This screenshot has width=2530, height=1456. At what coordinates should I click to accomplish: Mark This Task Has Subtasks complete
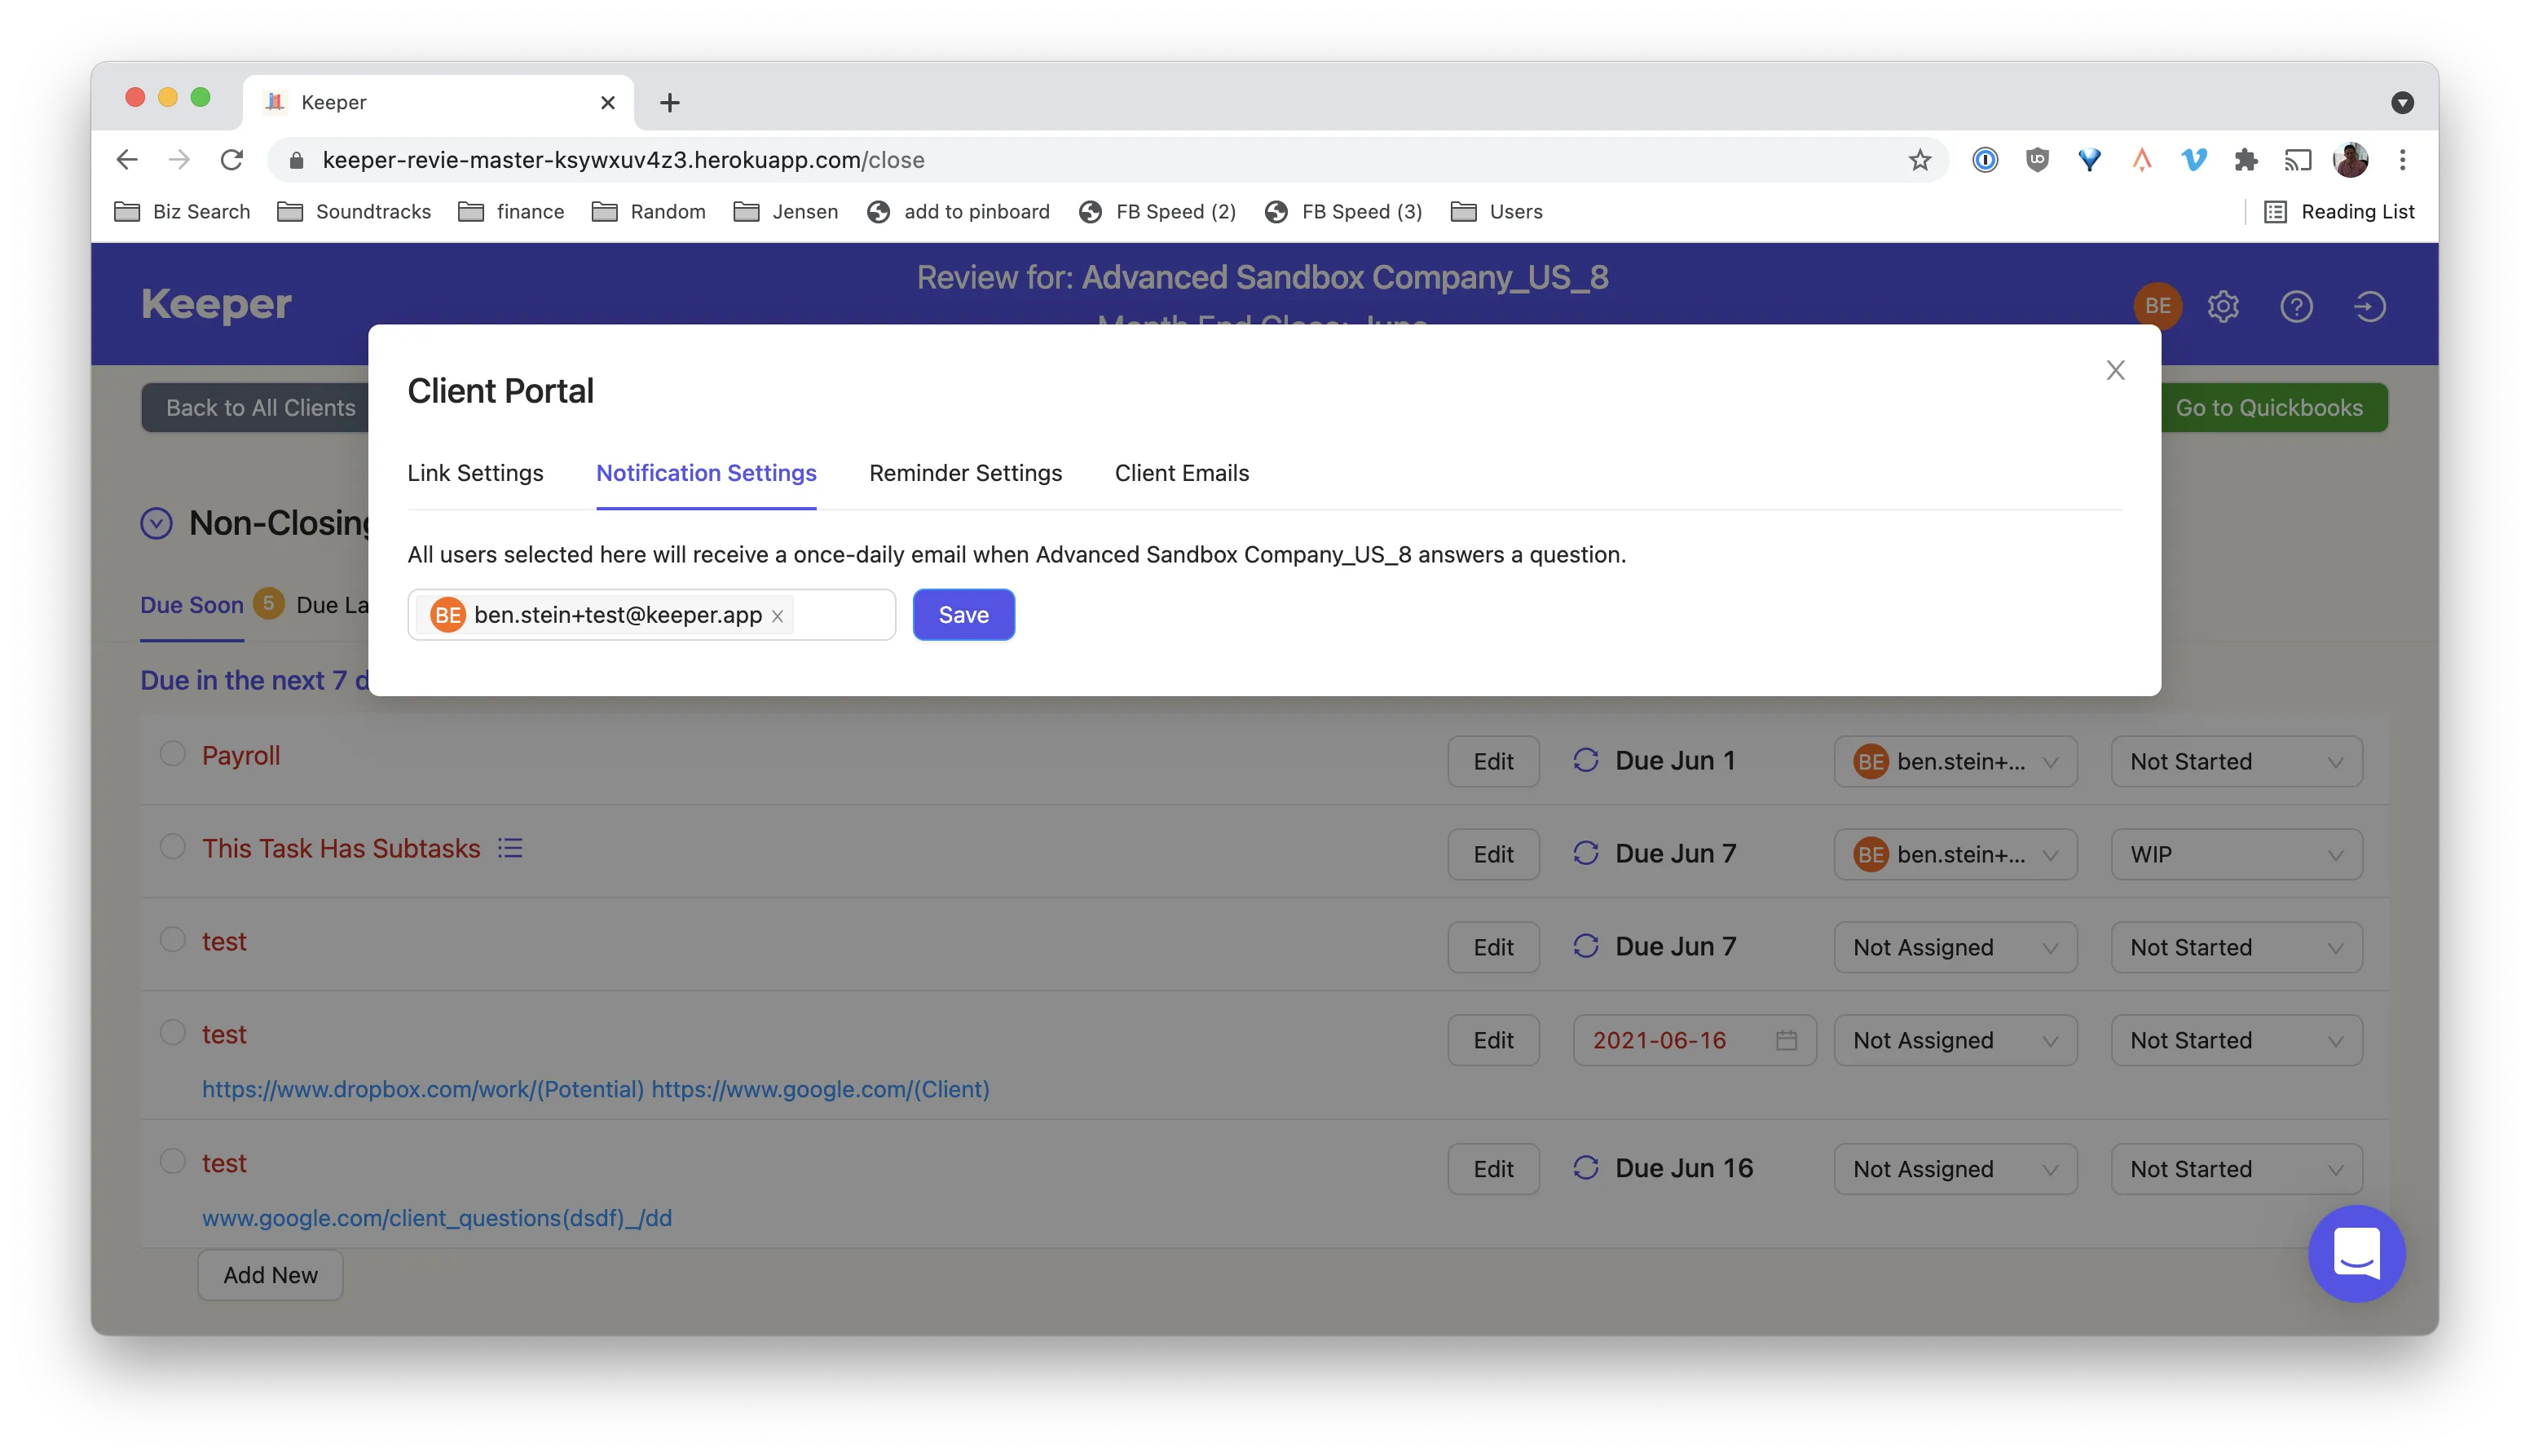click(x=173, y=846)
